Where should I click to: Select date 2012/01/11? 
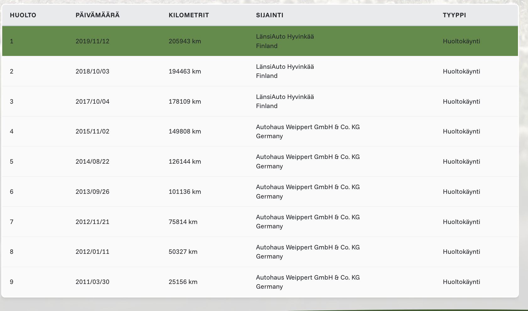tap(93, 252)
